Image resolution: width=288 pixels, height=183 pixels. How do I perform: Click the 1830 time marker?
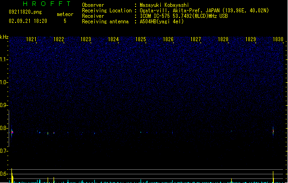[x=278, y=39]
